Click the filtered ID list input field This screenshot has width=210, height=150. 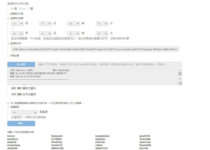(95, 49)
